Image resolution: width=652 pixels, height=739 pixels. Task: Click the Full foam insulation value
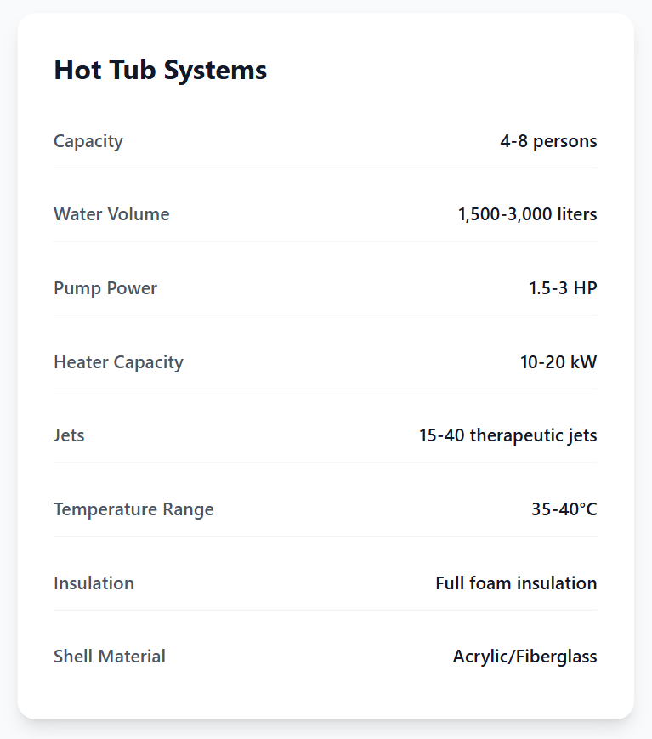click(516, 583)
